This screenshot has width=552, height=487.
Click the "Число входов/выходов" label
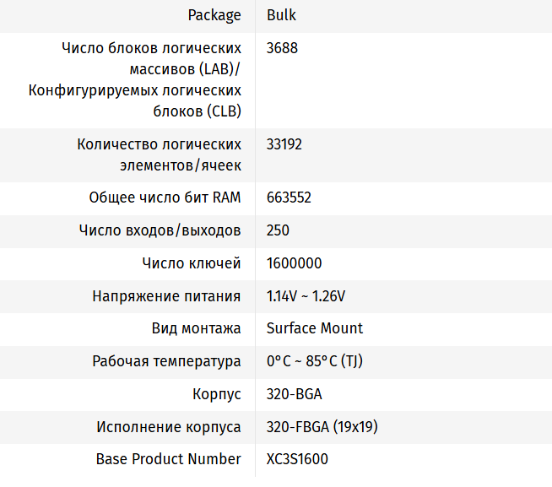[160, 230]
